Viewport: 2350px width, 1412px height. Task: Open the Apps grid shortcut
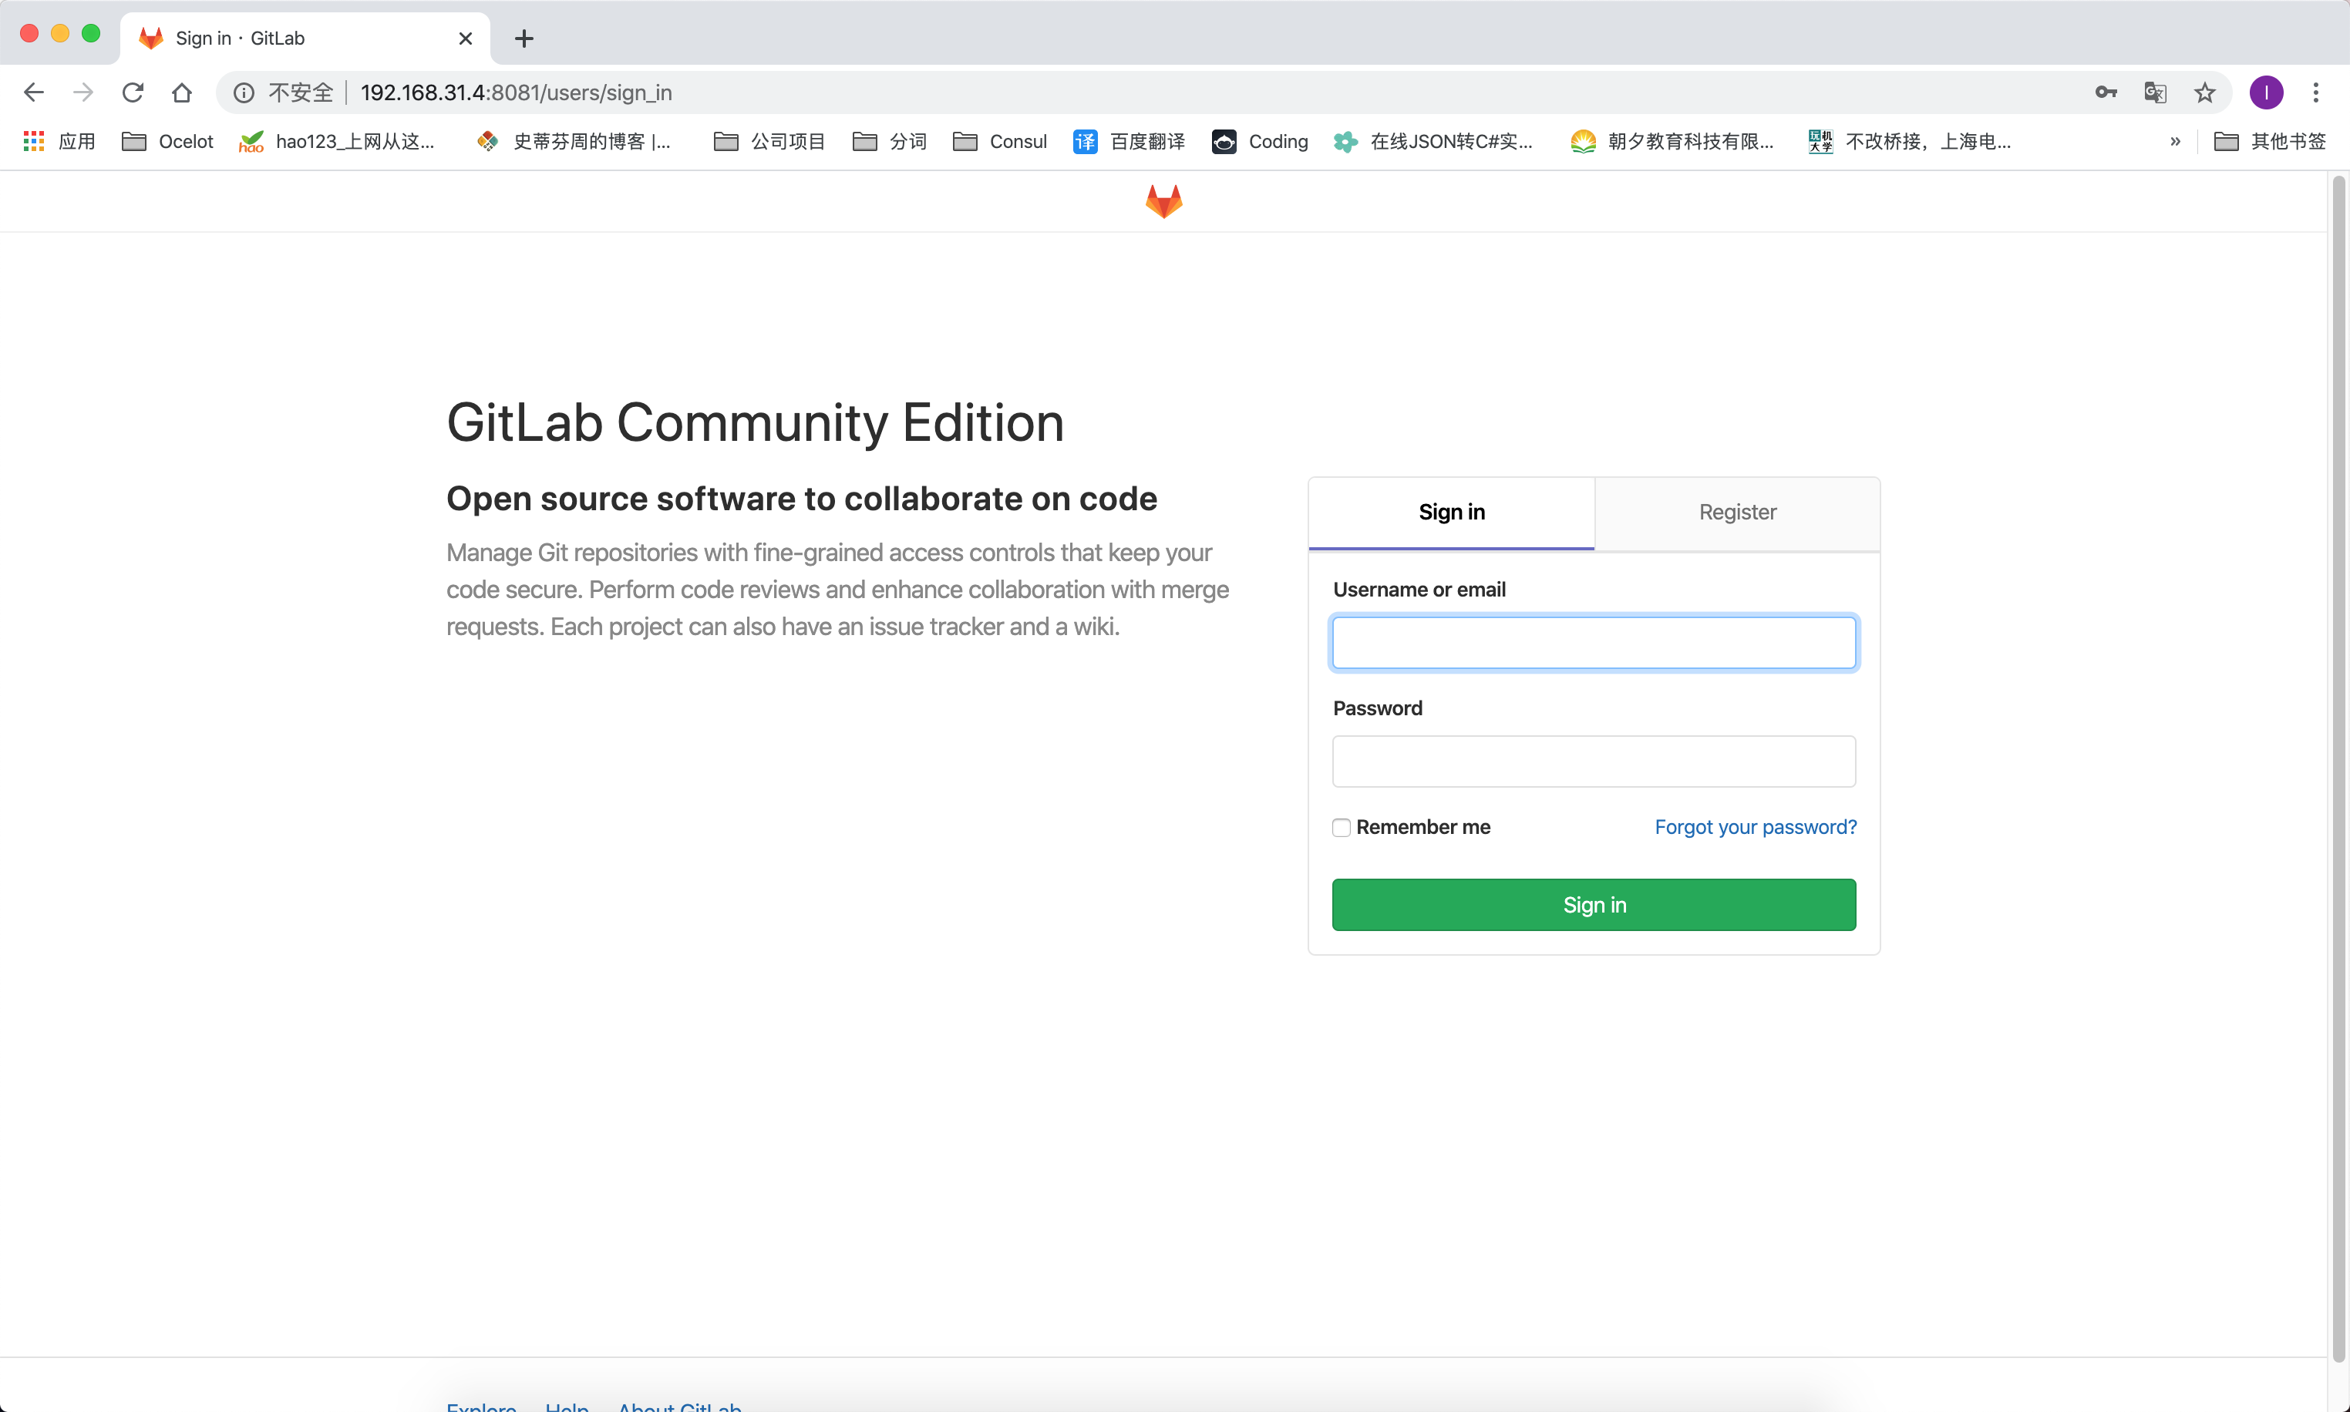pos(34,142)
